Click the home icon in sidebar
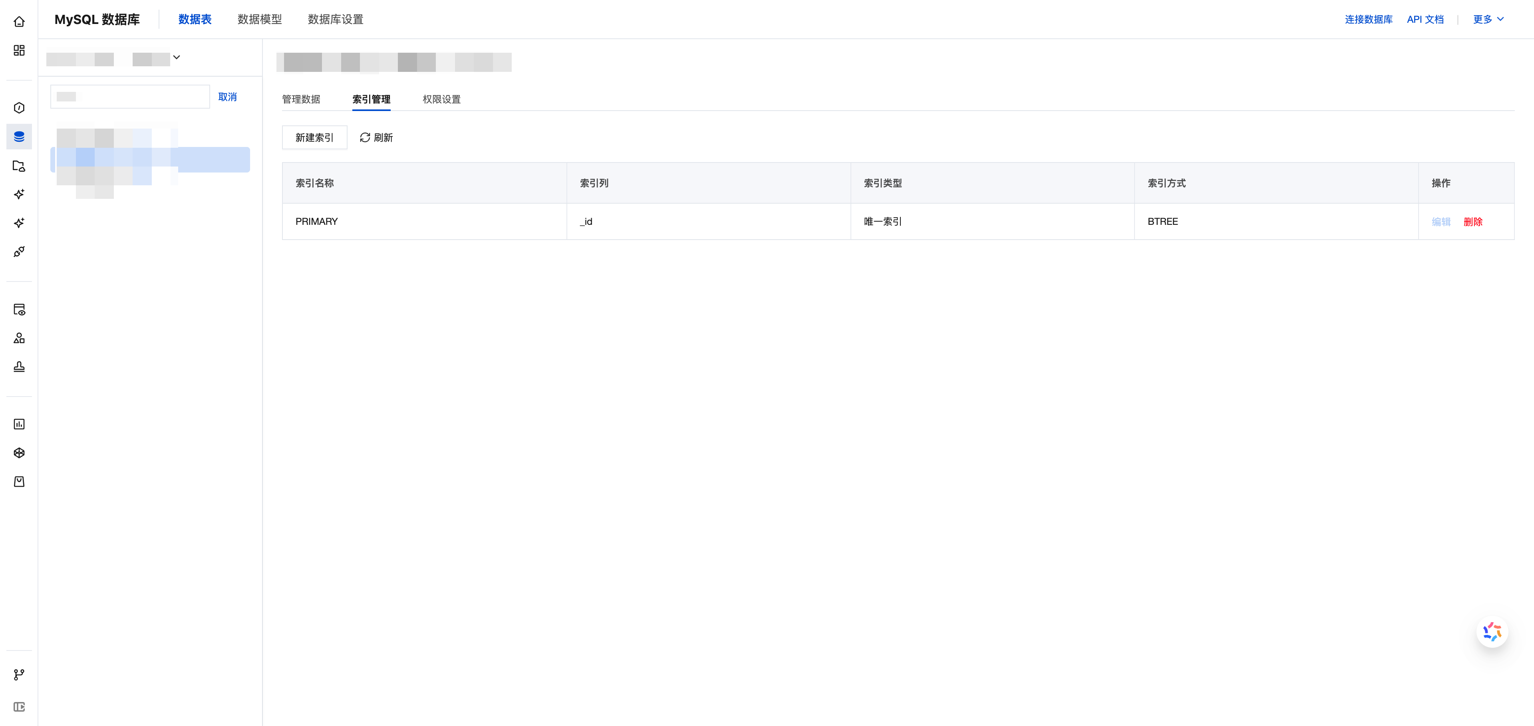Image resolution: width=1534 pixels, height=726 pixels. (x=19, y=22)
